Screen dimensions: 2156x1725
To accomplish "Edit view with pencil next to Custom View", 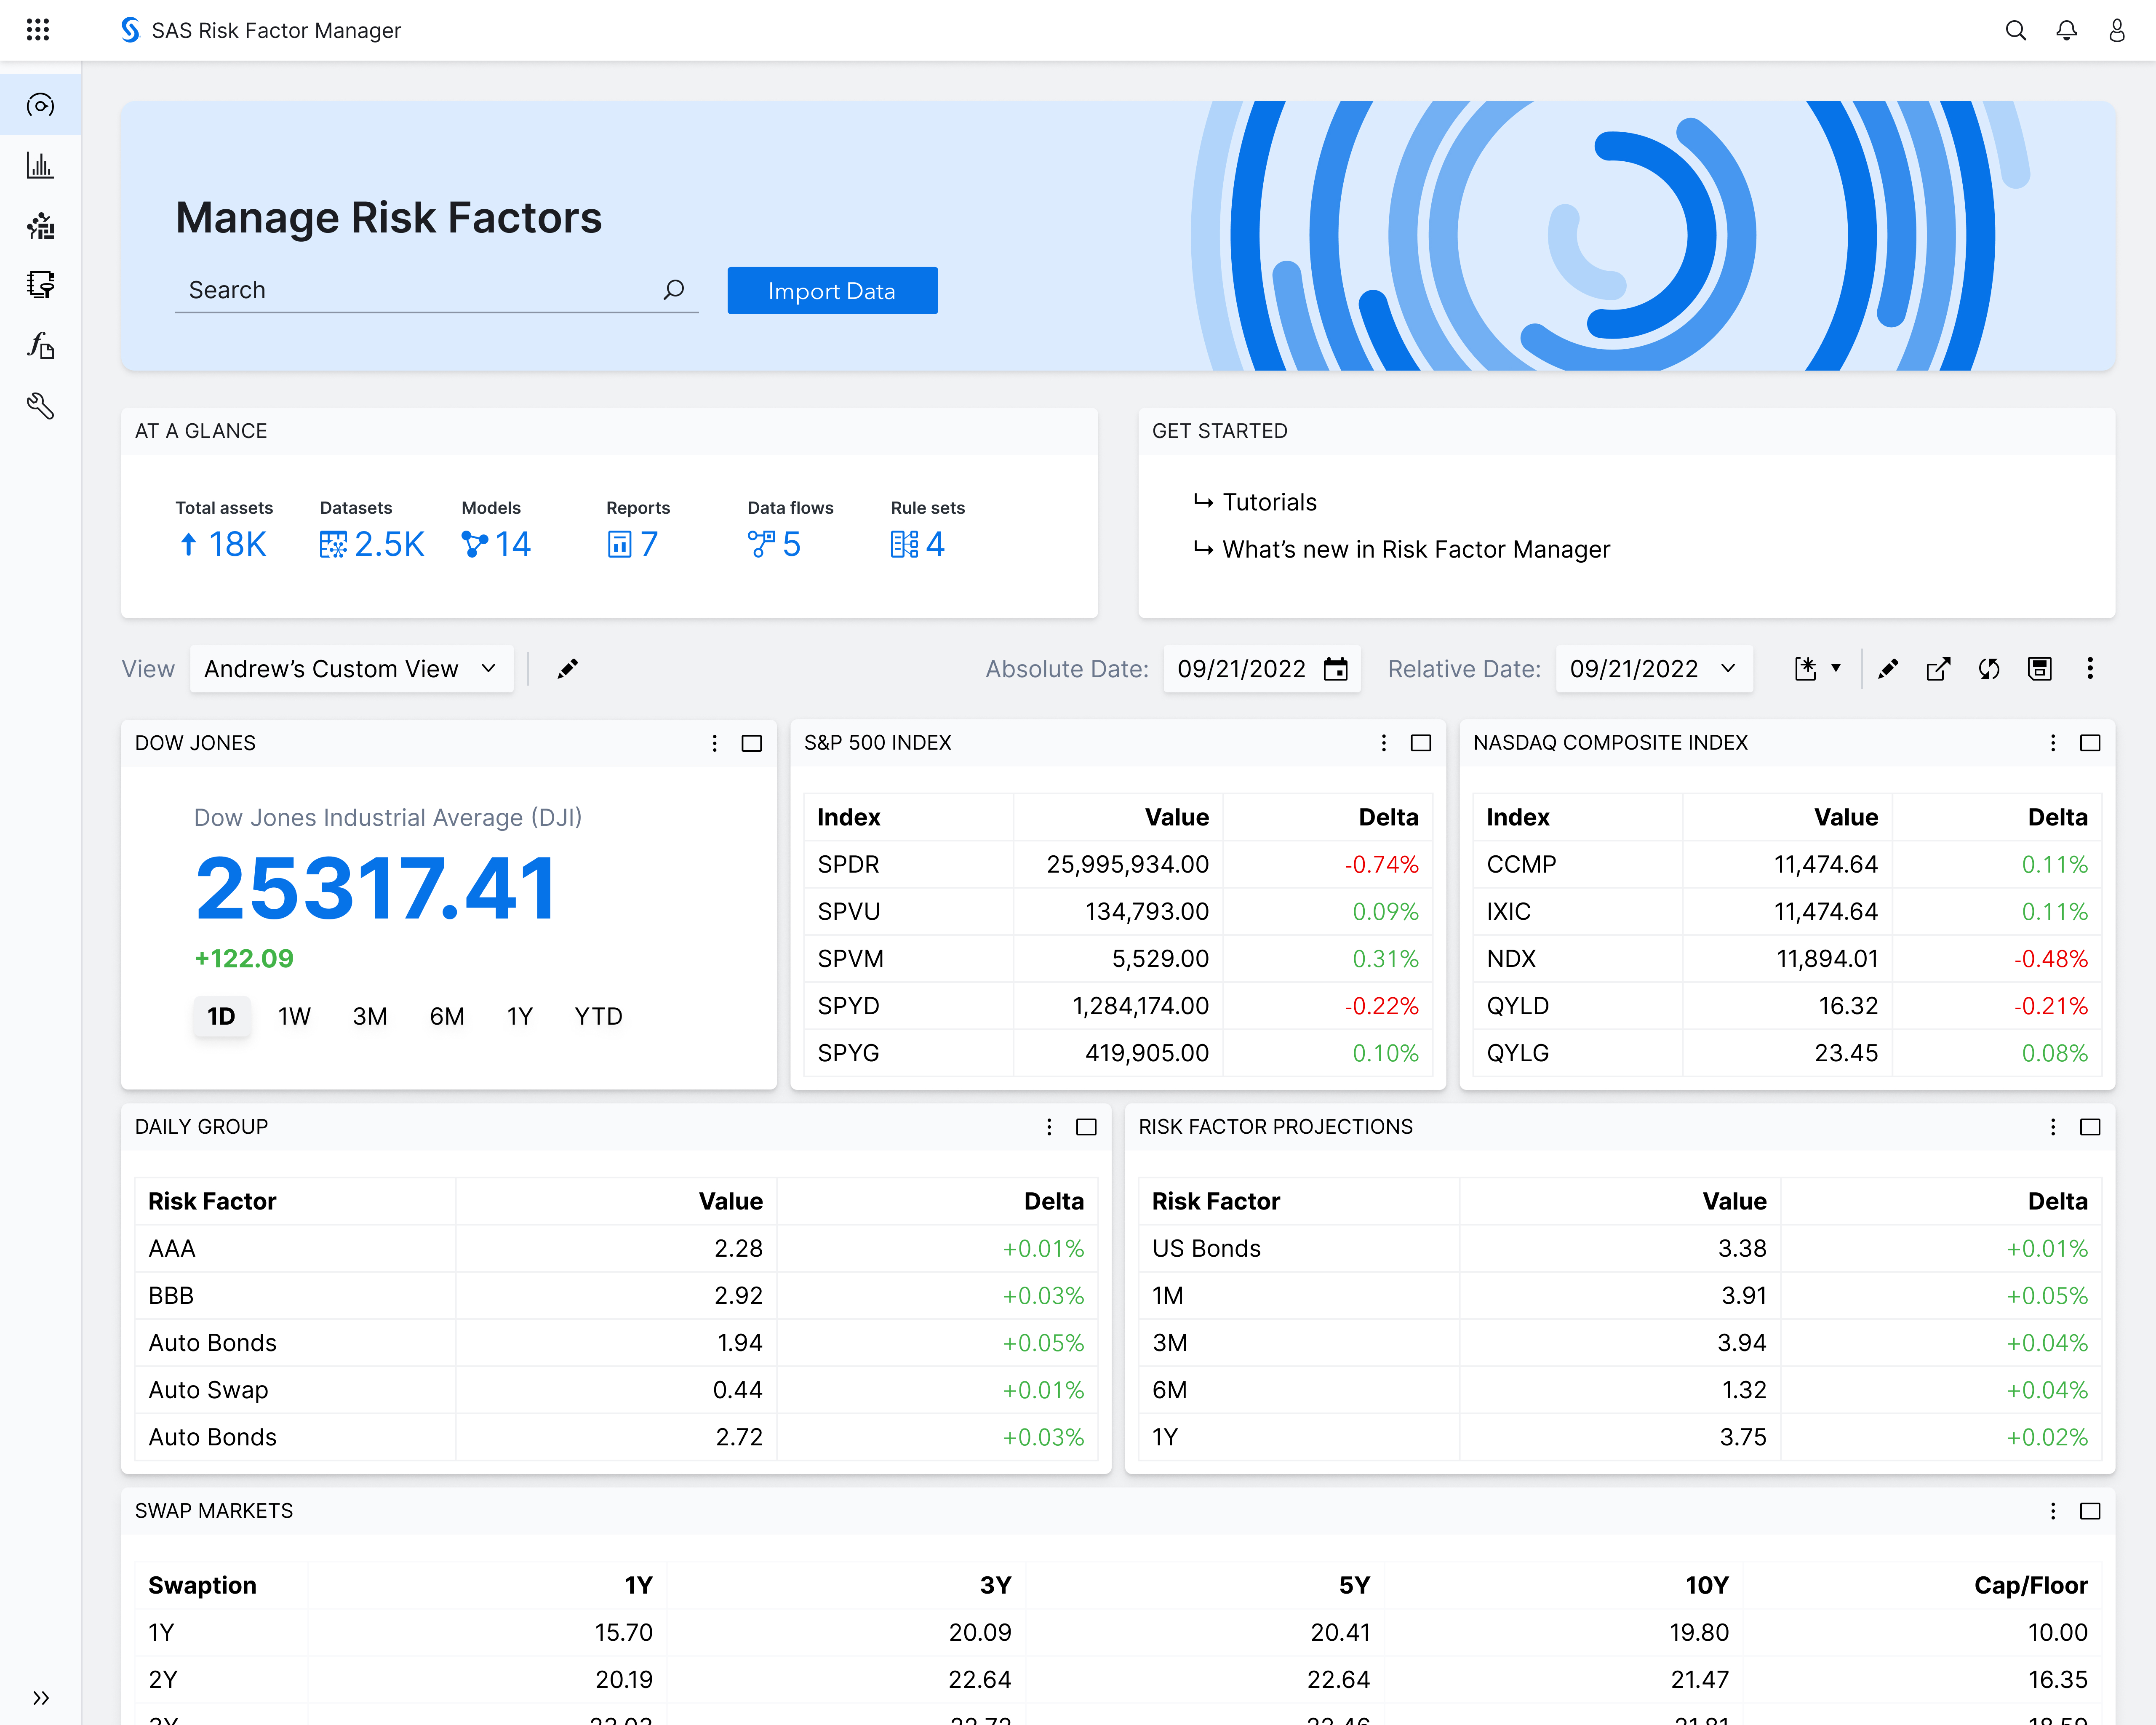I will click(568, 669).
